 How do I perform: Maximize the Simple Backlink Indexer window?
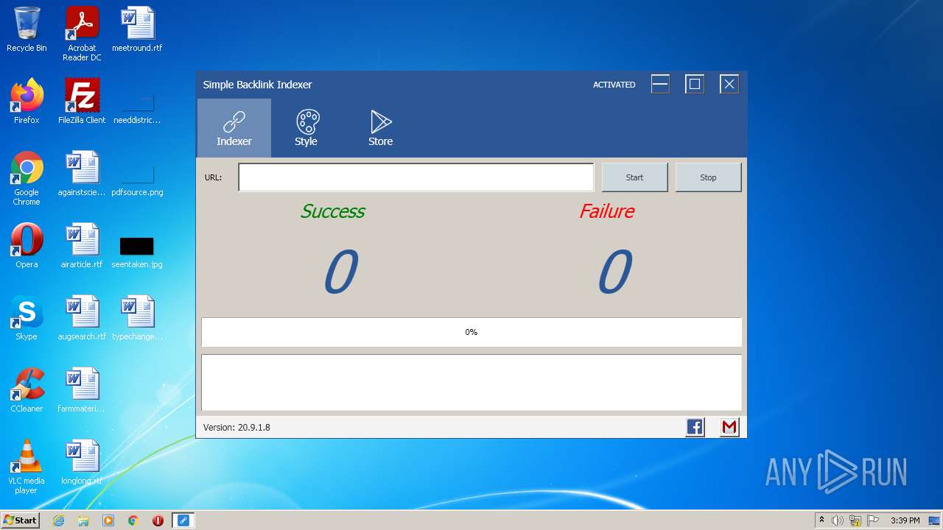695,84
